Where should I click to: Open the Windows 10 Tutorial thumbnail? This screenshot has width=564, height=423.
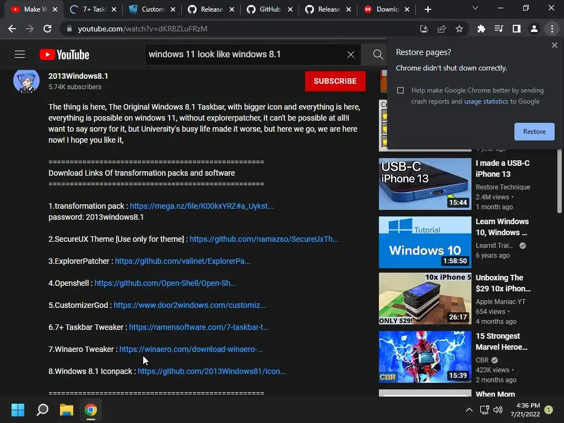(425, 242)
